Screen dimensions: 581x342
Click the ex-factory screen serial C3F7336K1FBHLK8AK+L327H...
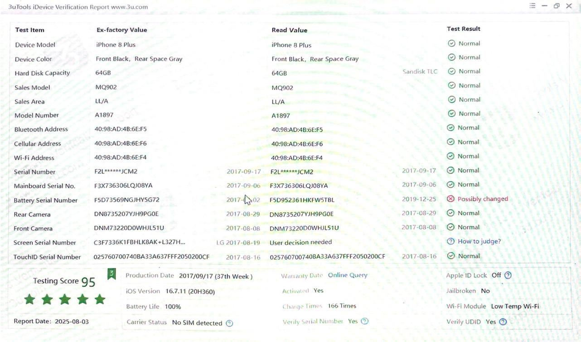pyautogui.click(x=140, y=242)
